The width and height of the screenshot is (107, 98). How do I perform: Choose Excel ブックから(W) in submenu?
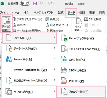[x=81, y=38]
